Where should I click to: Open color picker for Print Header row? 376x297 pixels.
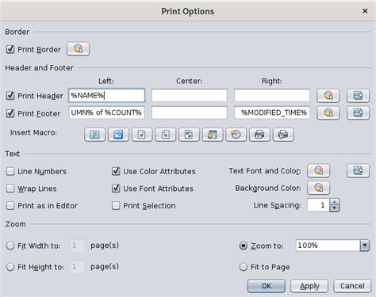click(x=328, y=96)
